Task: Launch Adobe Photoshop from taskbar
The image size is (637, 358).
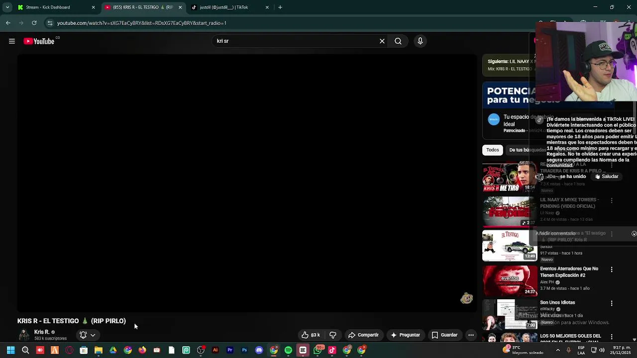Action: 244,351
